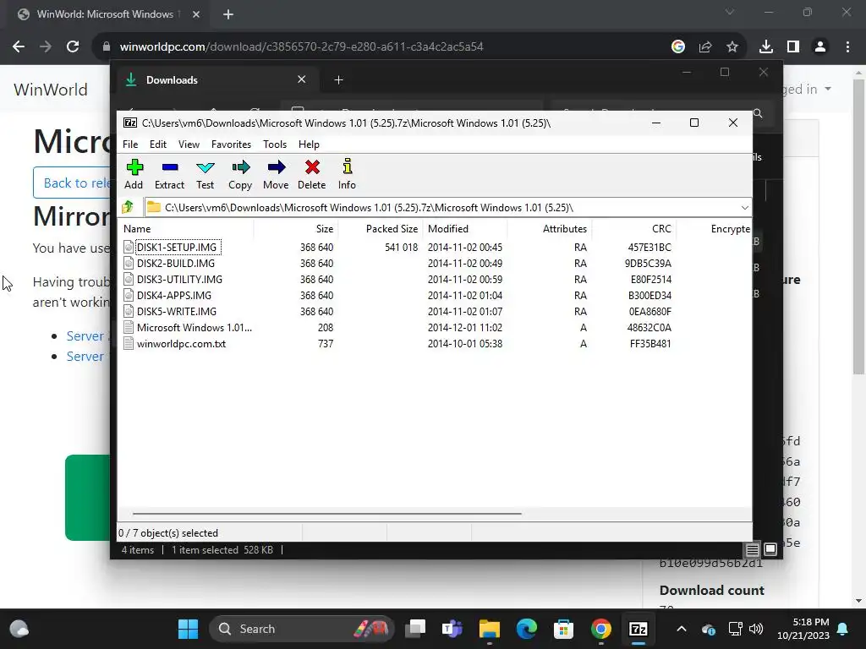Open the Edit menu in 7-Zip
This screenshot has height=649, width=866.
click(158, 144)
